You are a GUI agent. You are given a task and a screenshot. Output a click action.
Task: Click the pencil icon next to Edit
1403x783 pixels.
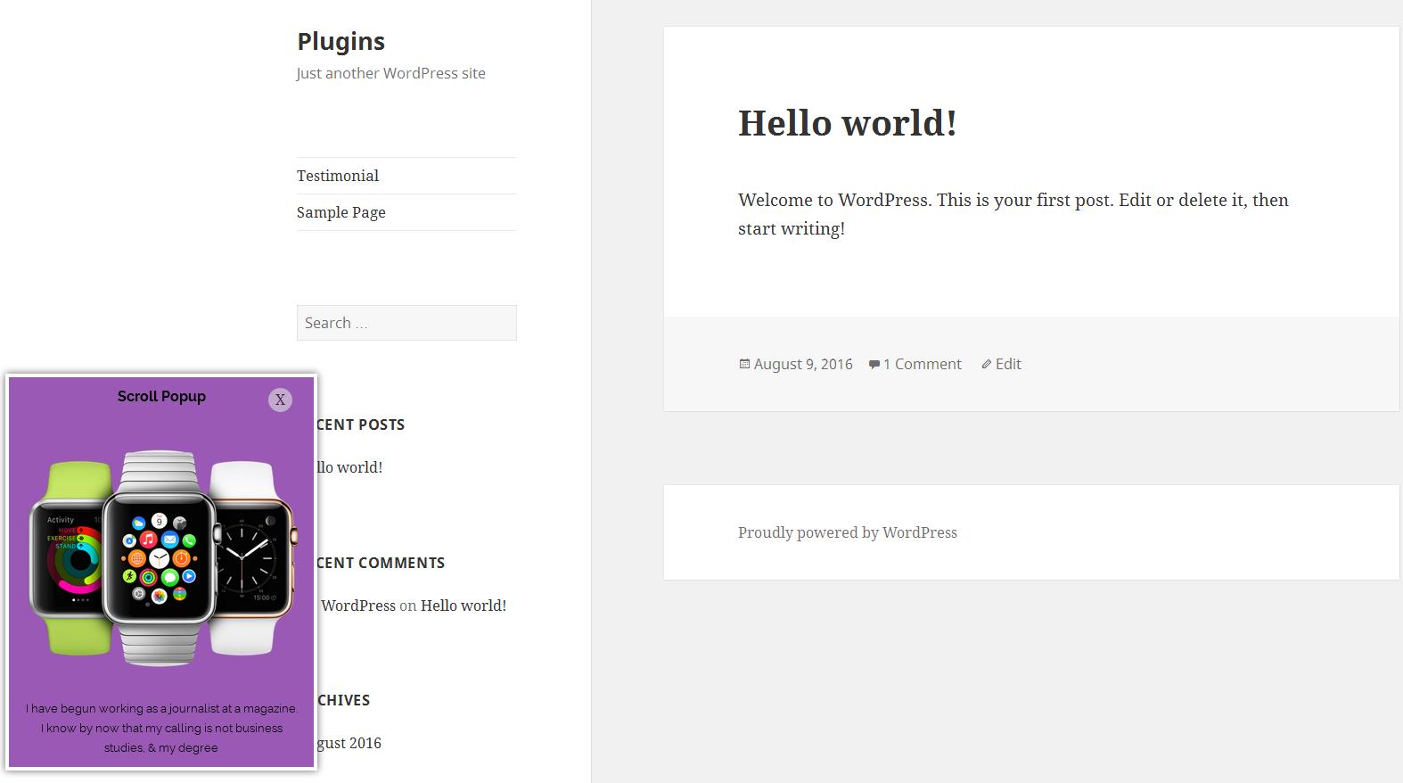pos(987,364)
